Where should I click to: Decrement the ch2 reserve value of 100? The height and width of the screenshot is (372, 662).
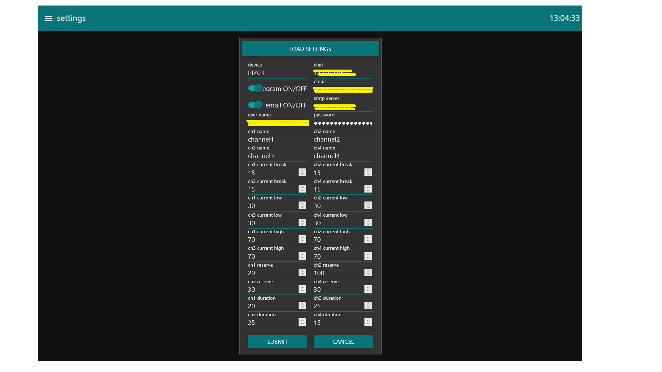click(368, 274)
